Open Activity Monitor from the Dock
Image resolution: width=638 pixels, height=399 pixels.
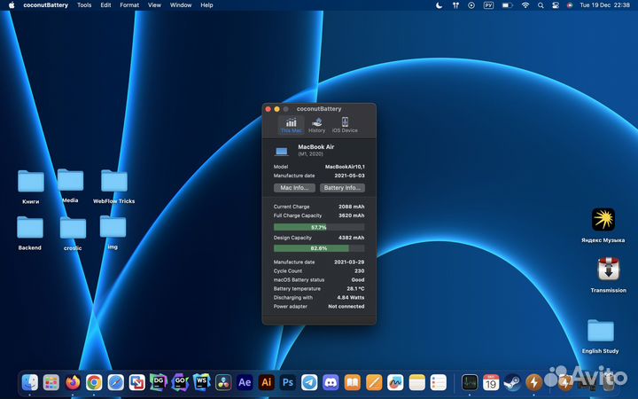point(470,382)
